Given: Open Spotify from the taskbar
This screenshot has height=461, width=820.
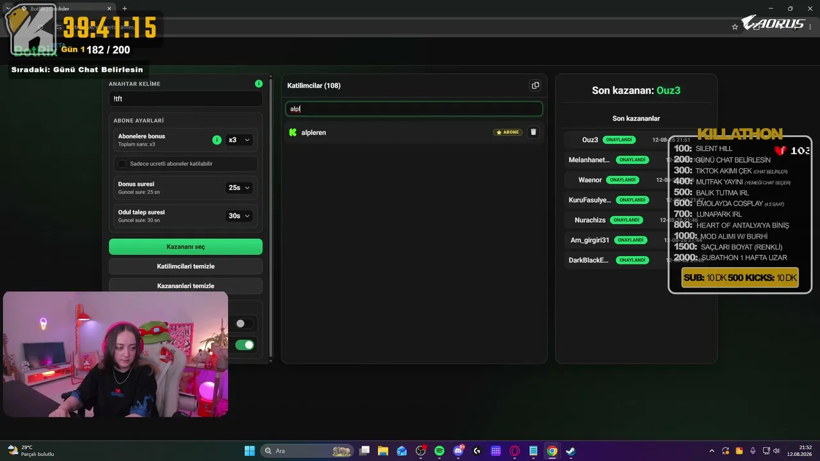Looking at the screenshot, I should (439, 451).
